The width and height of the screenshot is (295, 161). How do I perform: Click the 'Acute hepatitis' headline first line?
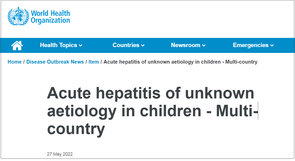coord(151,93)
